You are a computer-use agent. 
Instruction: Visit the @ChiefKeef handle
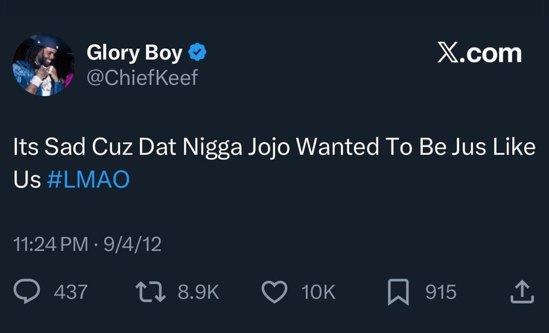142,78
